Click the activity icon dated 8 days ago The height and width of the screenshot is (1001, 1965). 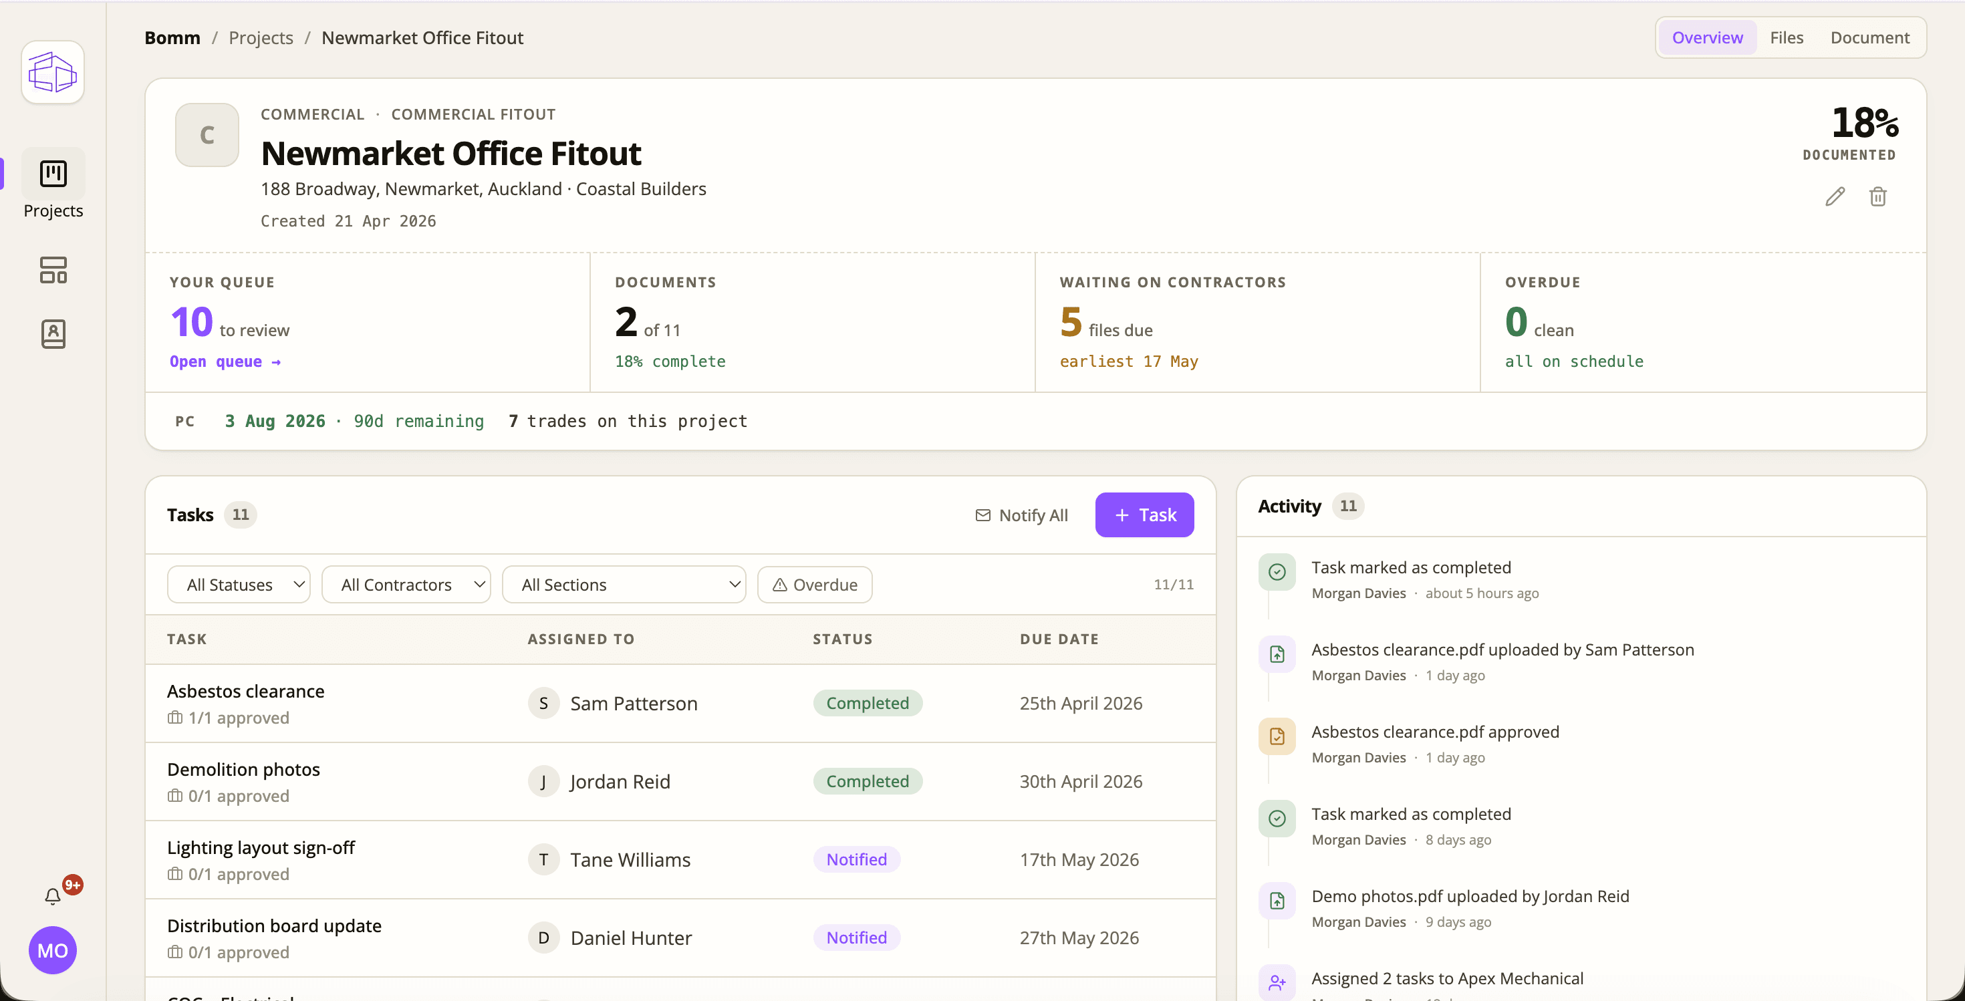coord(1277,819)
